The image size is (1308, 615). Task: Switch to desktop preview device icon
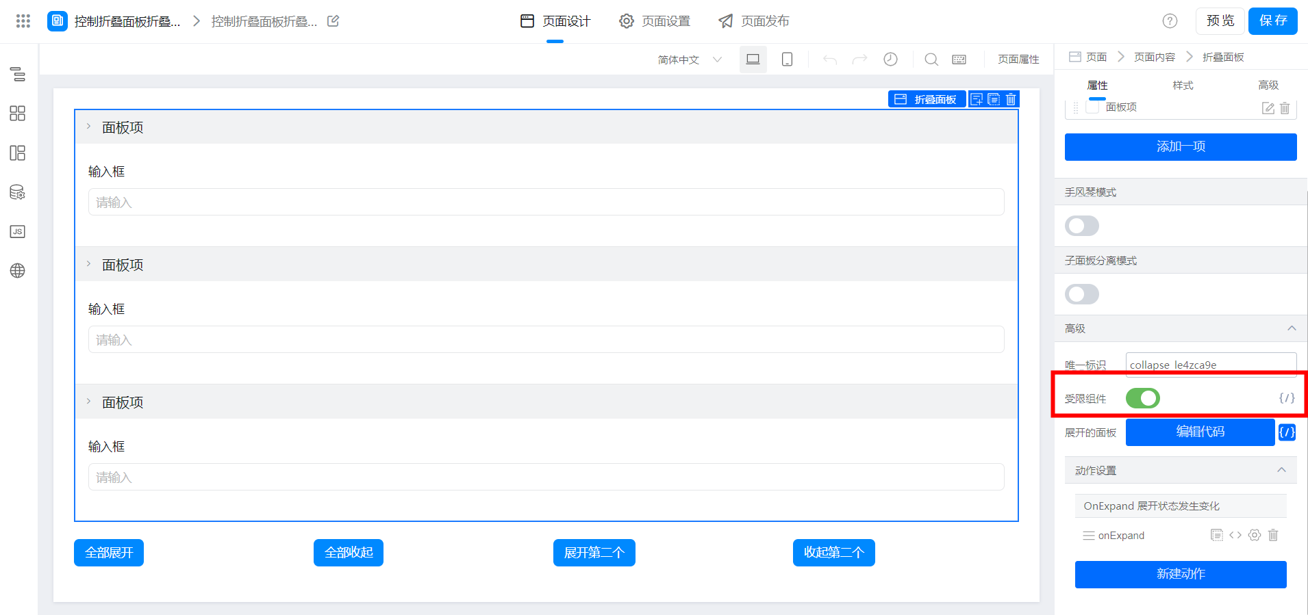[x=753, y=60]
